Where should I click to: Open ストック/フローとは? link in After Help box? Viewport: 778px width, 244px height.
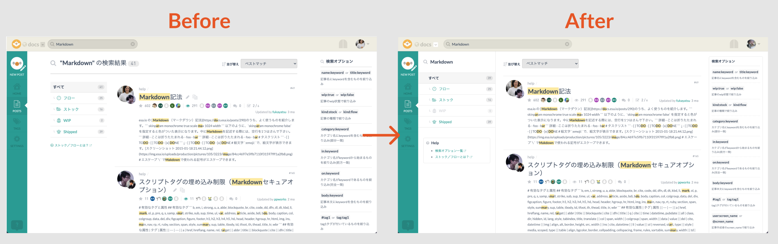[453, 157]
